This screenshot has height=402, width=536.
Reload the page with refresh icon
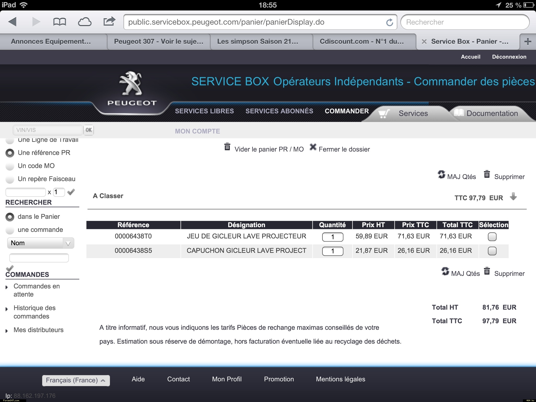tap(389, 22)
